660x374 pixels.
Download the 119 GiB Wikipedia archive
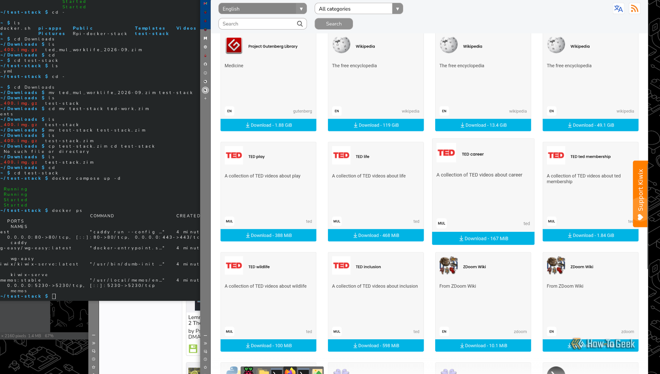(376, 125)
